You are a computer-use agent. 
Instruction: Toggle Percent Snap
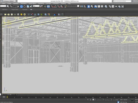coord(59,6)
